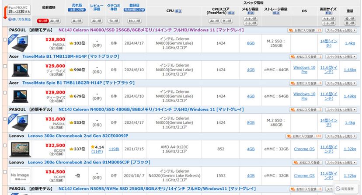Add PASOUL N5095 model to お気に入り登録
The width and height of the screenshot is (362, 195).
click(306, 189)
